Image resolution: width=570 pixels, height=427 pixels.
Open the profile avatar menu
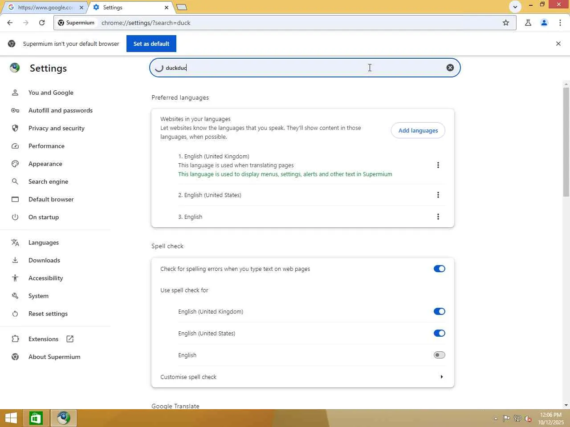click(544, 23)
